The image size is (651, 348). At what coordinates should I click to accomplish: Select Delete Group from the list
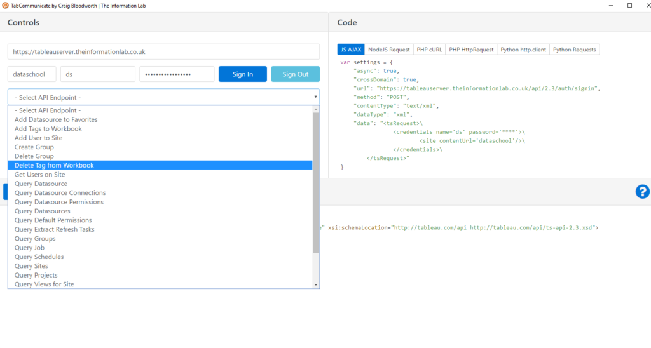tap(160, 156)
